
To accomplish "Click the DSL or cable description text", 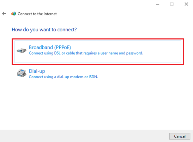I will 86,53.
